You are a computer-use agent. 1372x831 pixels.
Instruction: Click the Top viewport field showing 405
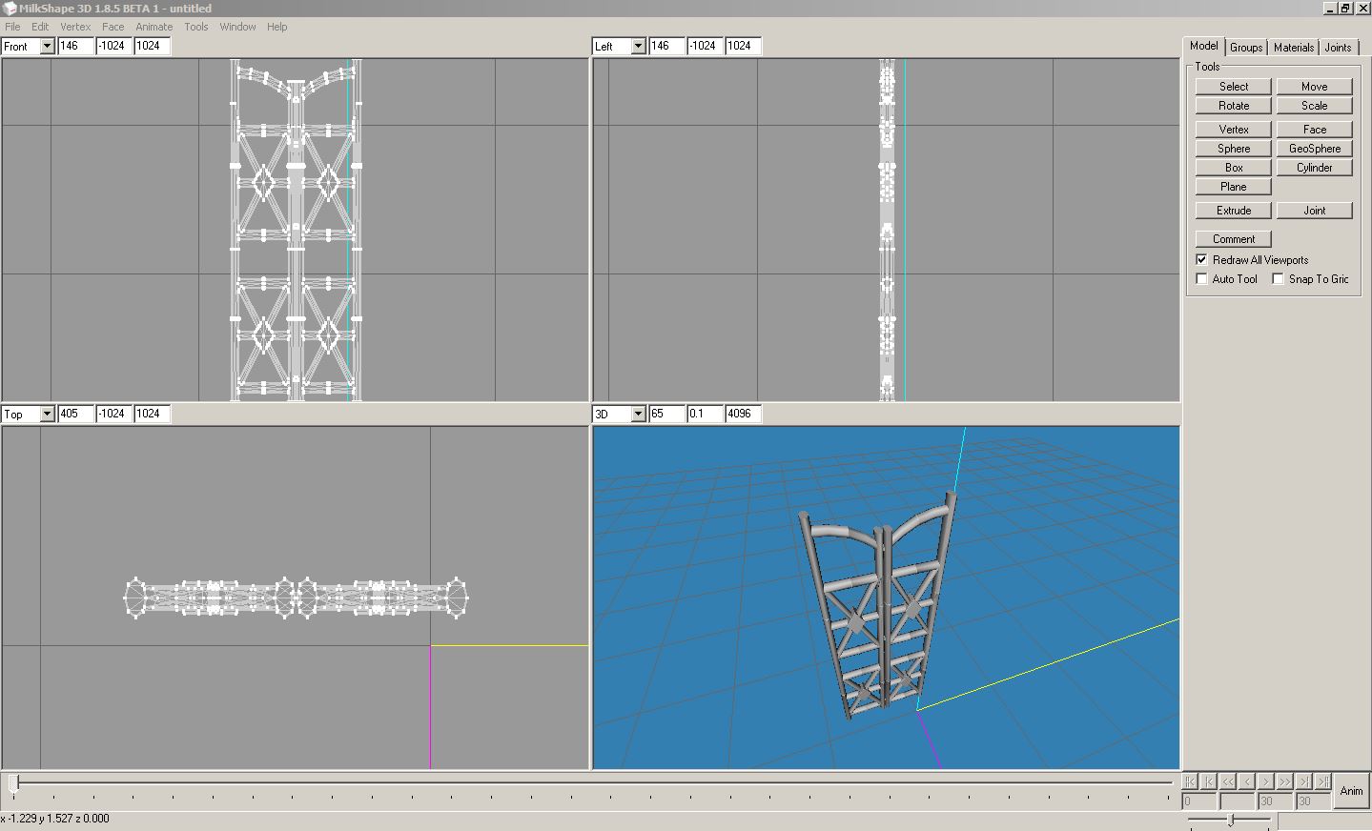coord(76,414)
